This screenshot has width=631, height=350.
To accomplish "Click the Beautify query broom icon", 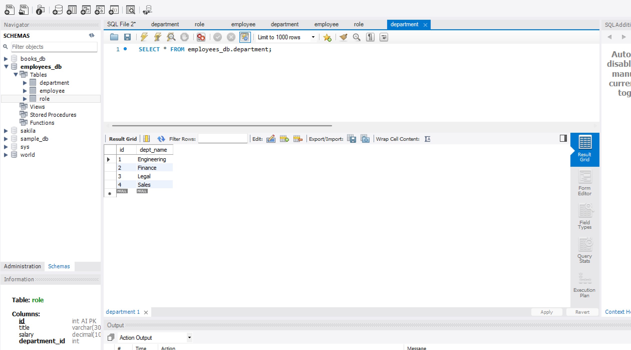I will click(343, 37).
